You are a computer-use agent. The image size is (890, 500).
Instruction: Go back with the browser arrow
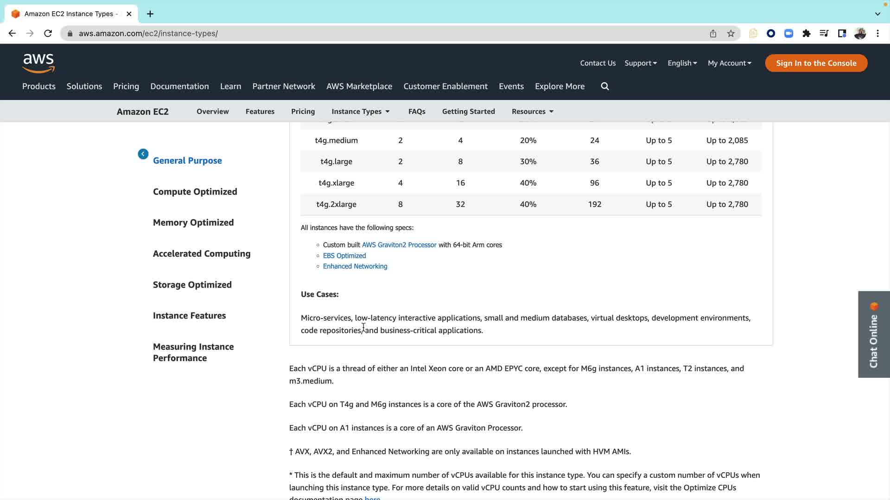pyautogui.click(x=12, y=33)
